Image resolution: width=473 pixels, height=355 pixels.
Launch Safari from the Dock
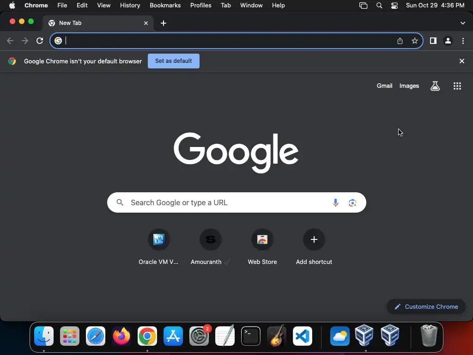[96, 336]
